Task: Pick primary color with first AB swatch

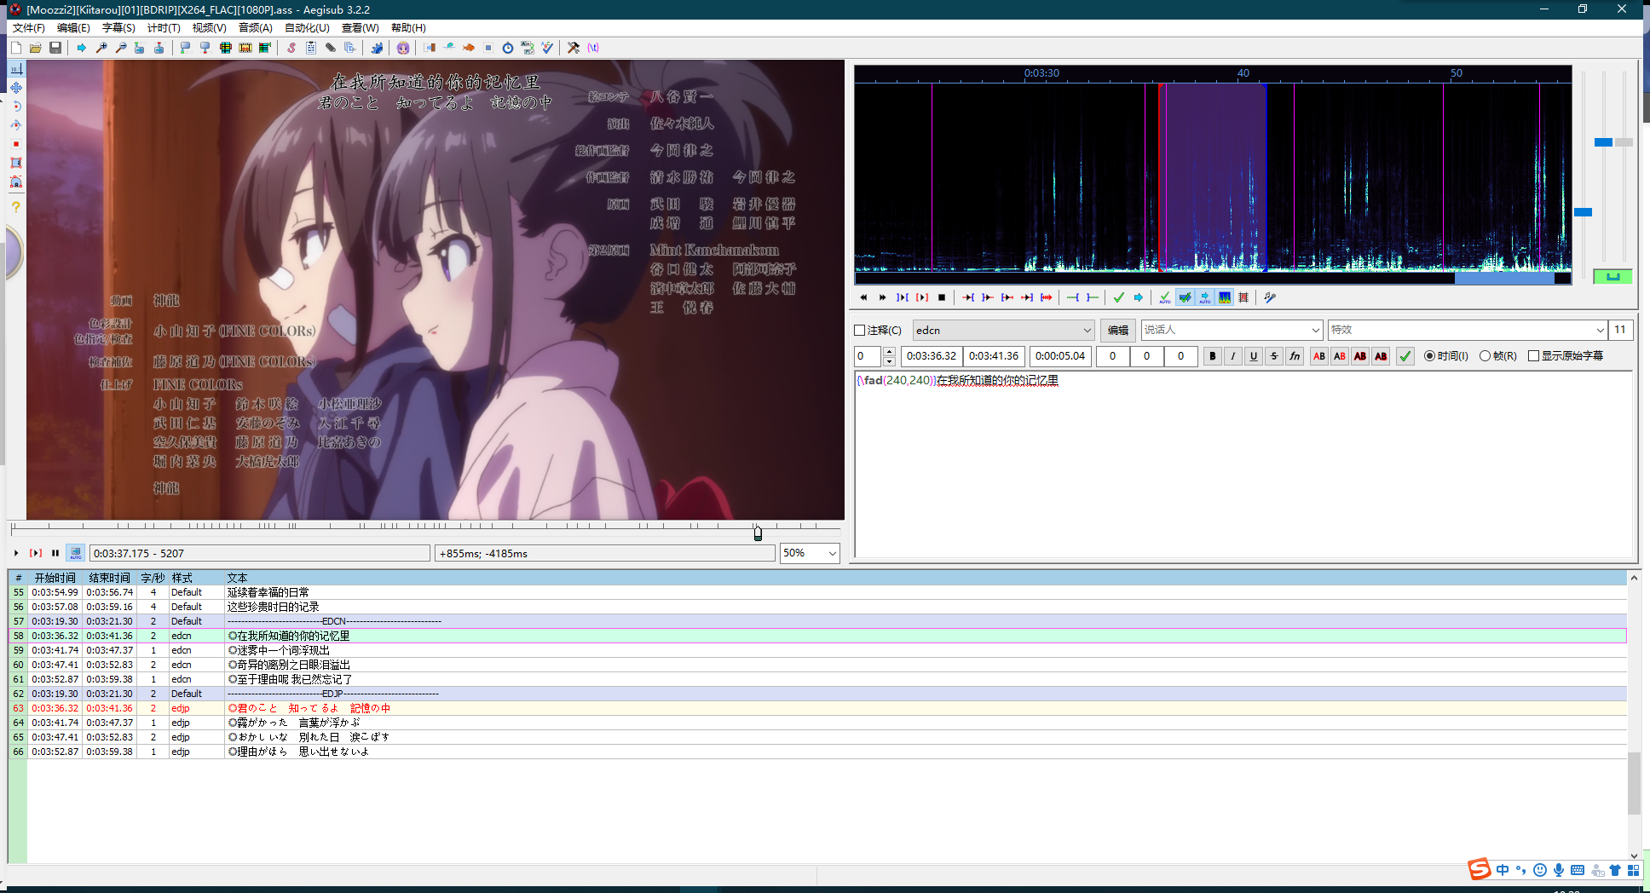Action: pos(1319,356)
